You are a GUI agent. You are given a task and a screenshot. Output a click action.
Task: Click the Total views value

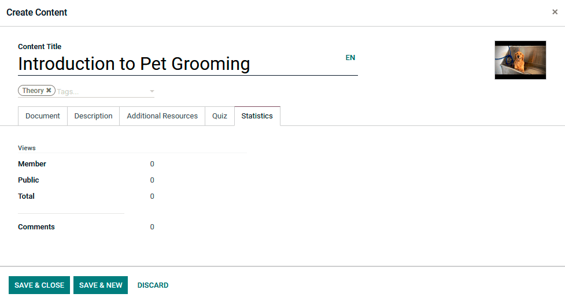click(x=152, y=196)
